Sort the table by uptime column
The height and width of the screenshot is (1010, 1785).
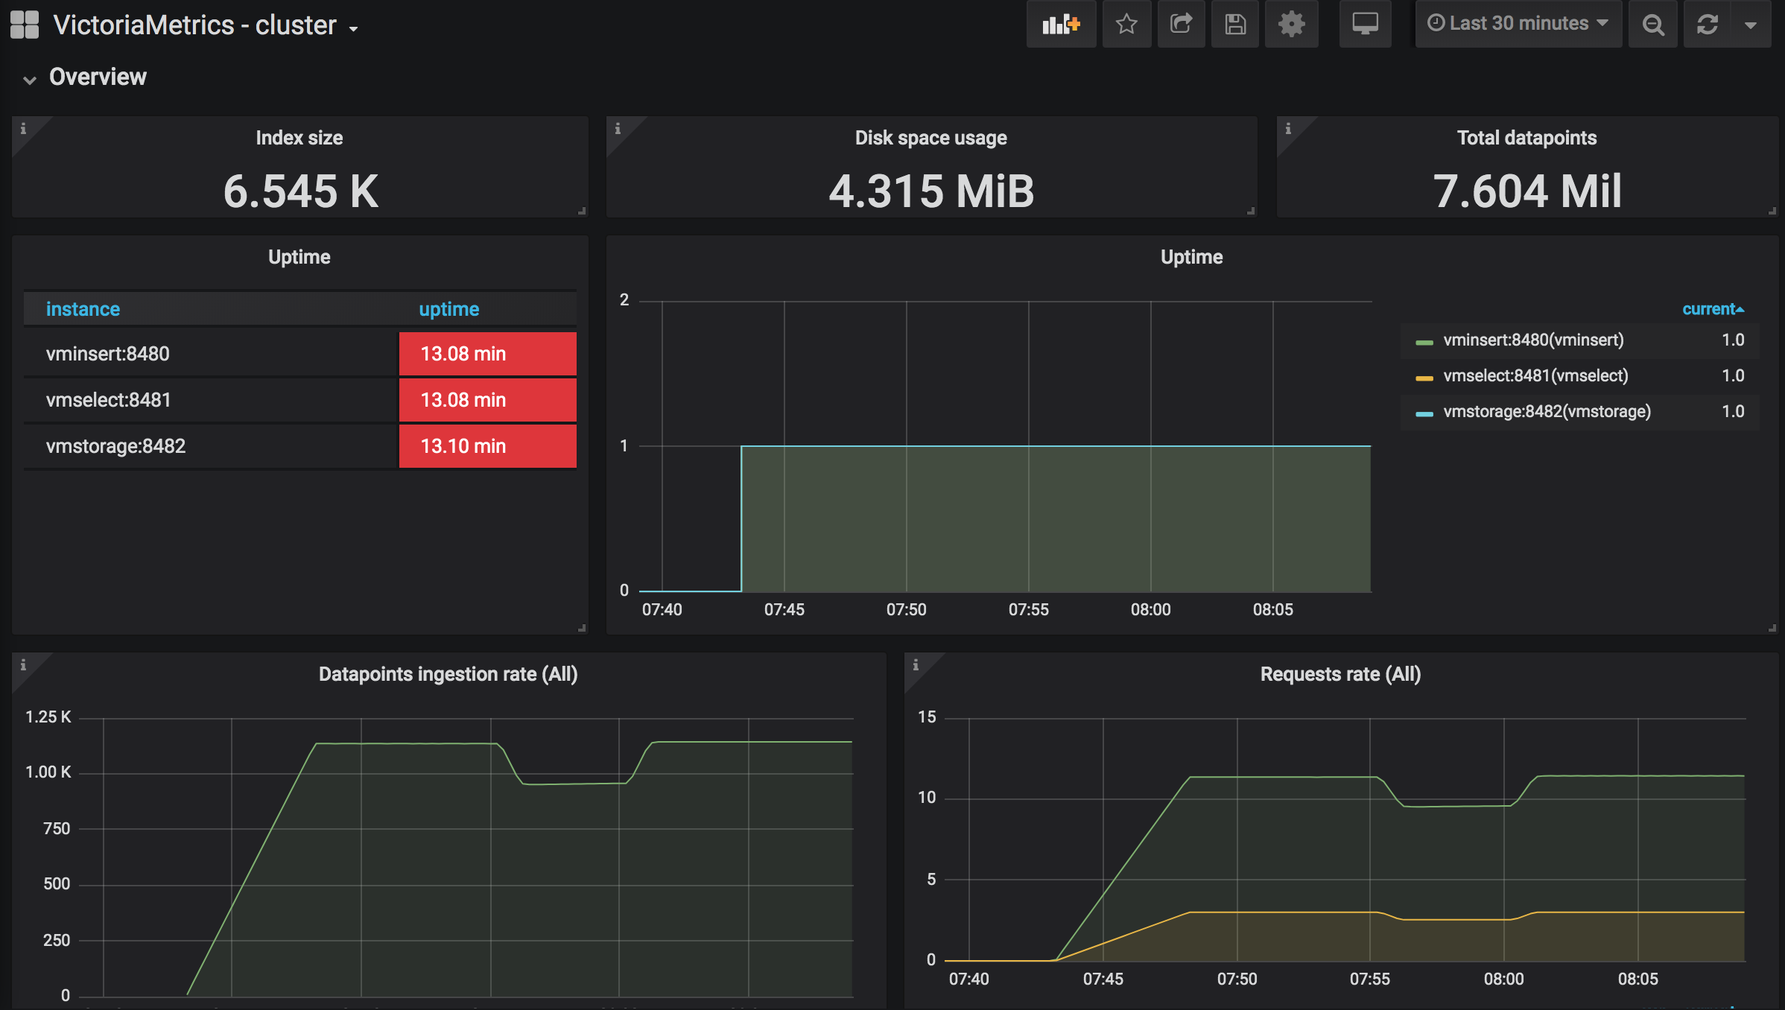(x=449, y=309)
